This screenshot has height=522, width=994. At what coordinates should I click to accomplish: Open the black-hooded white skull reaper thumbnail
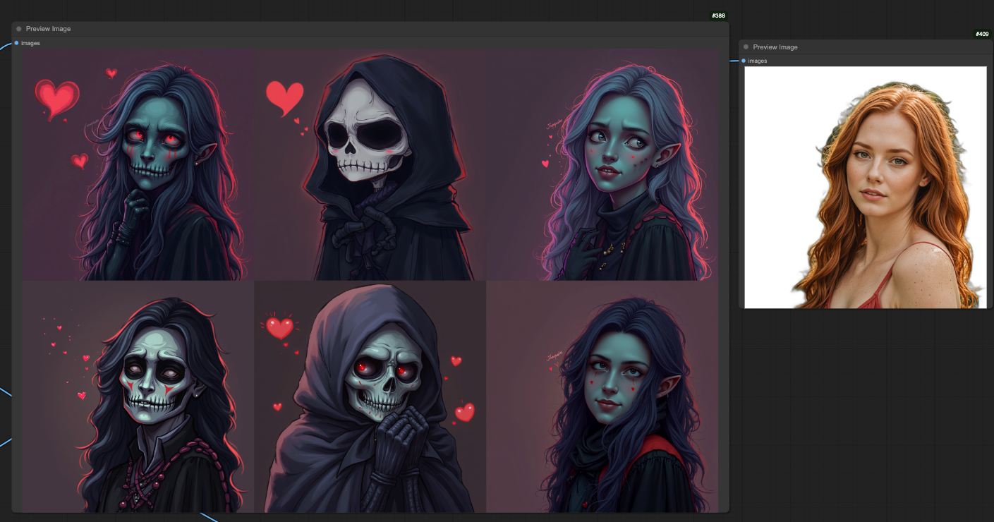[x=370, y=165]
